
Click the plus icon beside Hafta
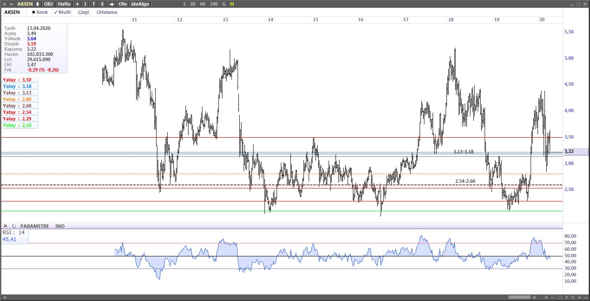[x=77, y=4]
